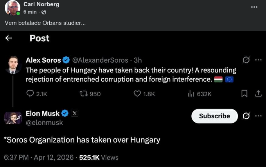Click the 6 min post timestamp
This screenshot has height=167, width=266.
click(x=31, y=12)
